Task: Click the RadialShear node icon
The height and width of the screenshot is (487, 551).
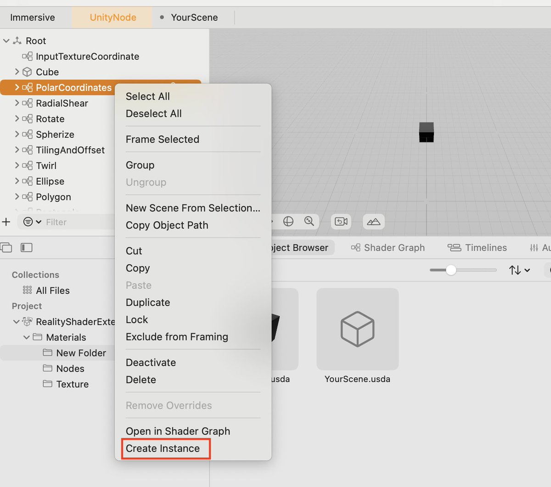Action: tap(28, 103)
